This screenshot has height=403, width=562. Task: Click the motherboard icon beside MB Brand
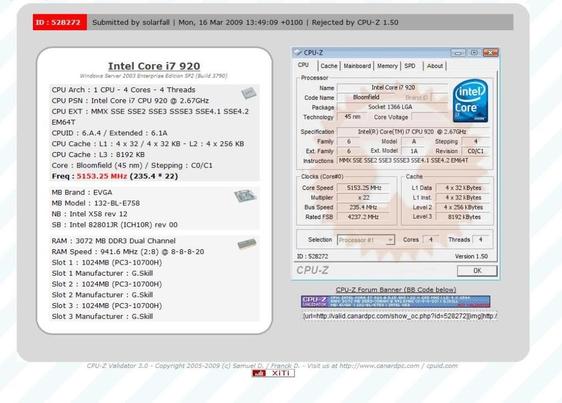click(246, 195)
